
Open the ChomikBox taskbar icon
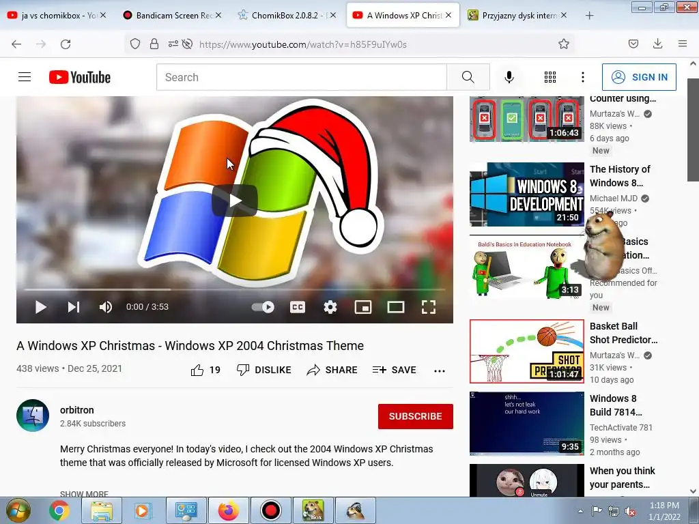[313, 510]
